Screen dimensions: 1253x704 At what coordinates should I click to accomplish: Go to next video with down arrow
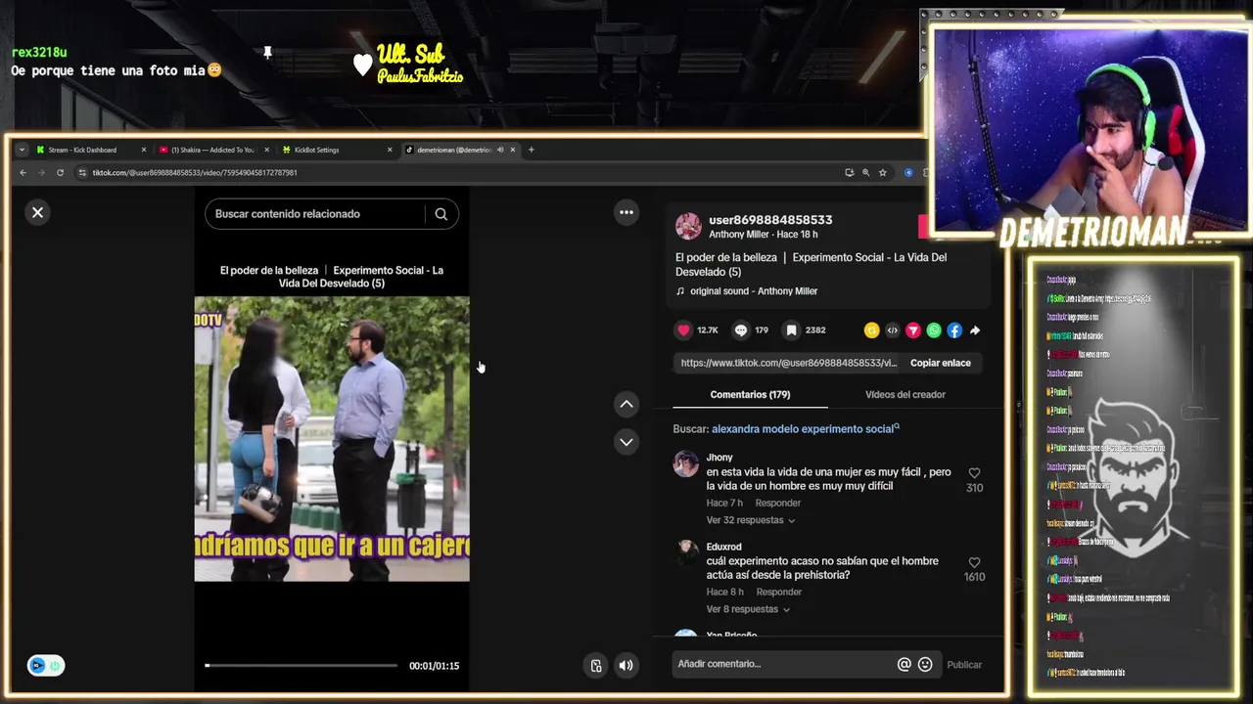pyautogui.click(x=626, y=442)
